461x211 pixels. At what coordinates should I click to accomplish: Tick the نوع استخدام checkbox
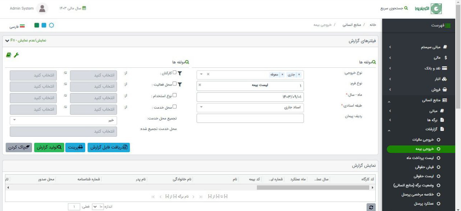[175, 96]
